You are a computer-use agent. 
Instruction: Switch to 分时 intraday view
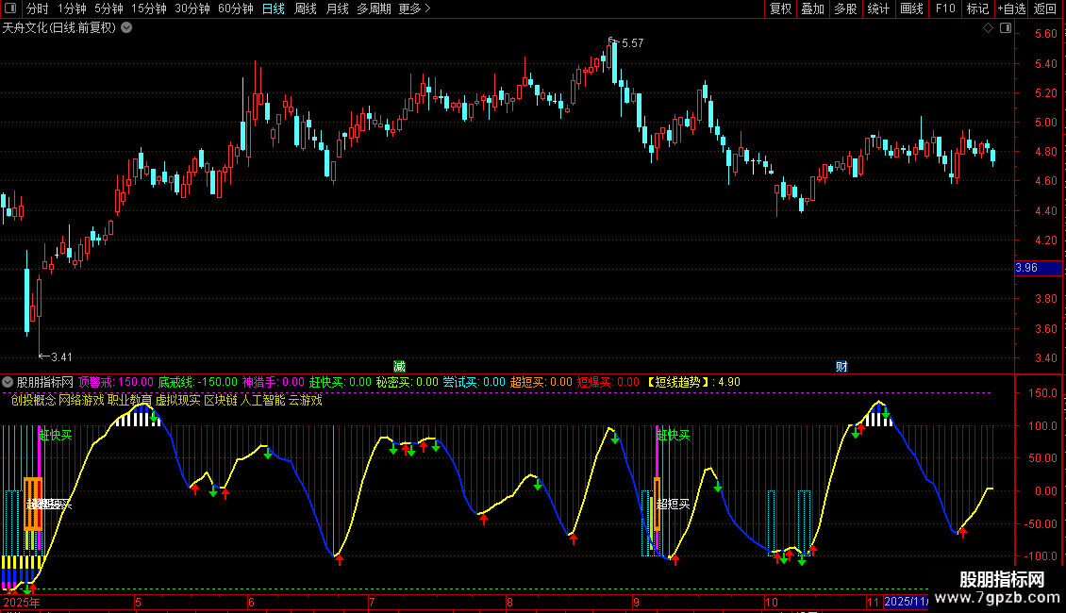[x=37, y=9]
